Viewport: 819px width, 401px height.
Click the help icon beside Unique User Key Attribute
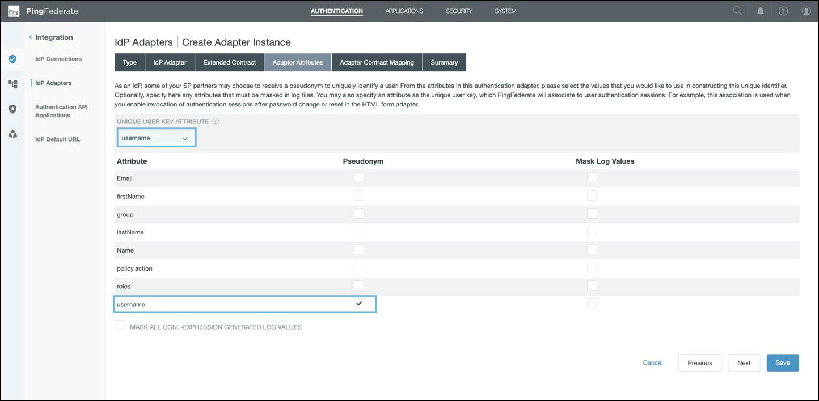pyautogui.click(x=216, y=121)
